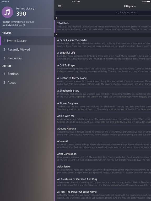Open Abouna Abouna hymn
The image size is (151, 201).
click(x=103, y=132)
